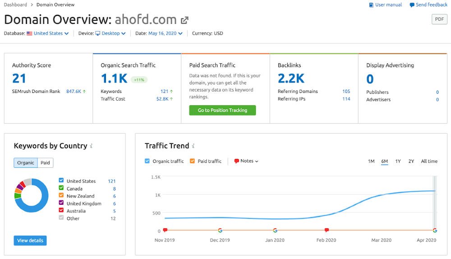The width and height of the screenshot is (451, 259).
Task: Switch traffic trend to All time range
Action: point(429,162)
